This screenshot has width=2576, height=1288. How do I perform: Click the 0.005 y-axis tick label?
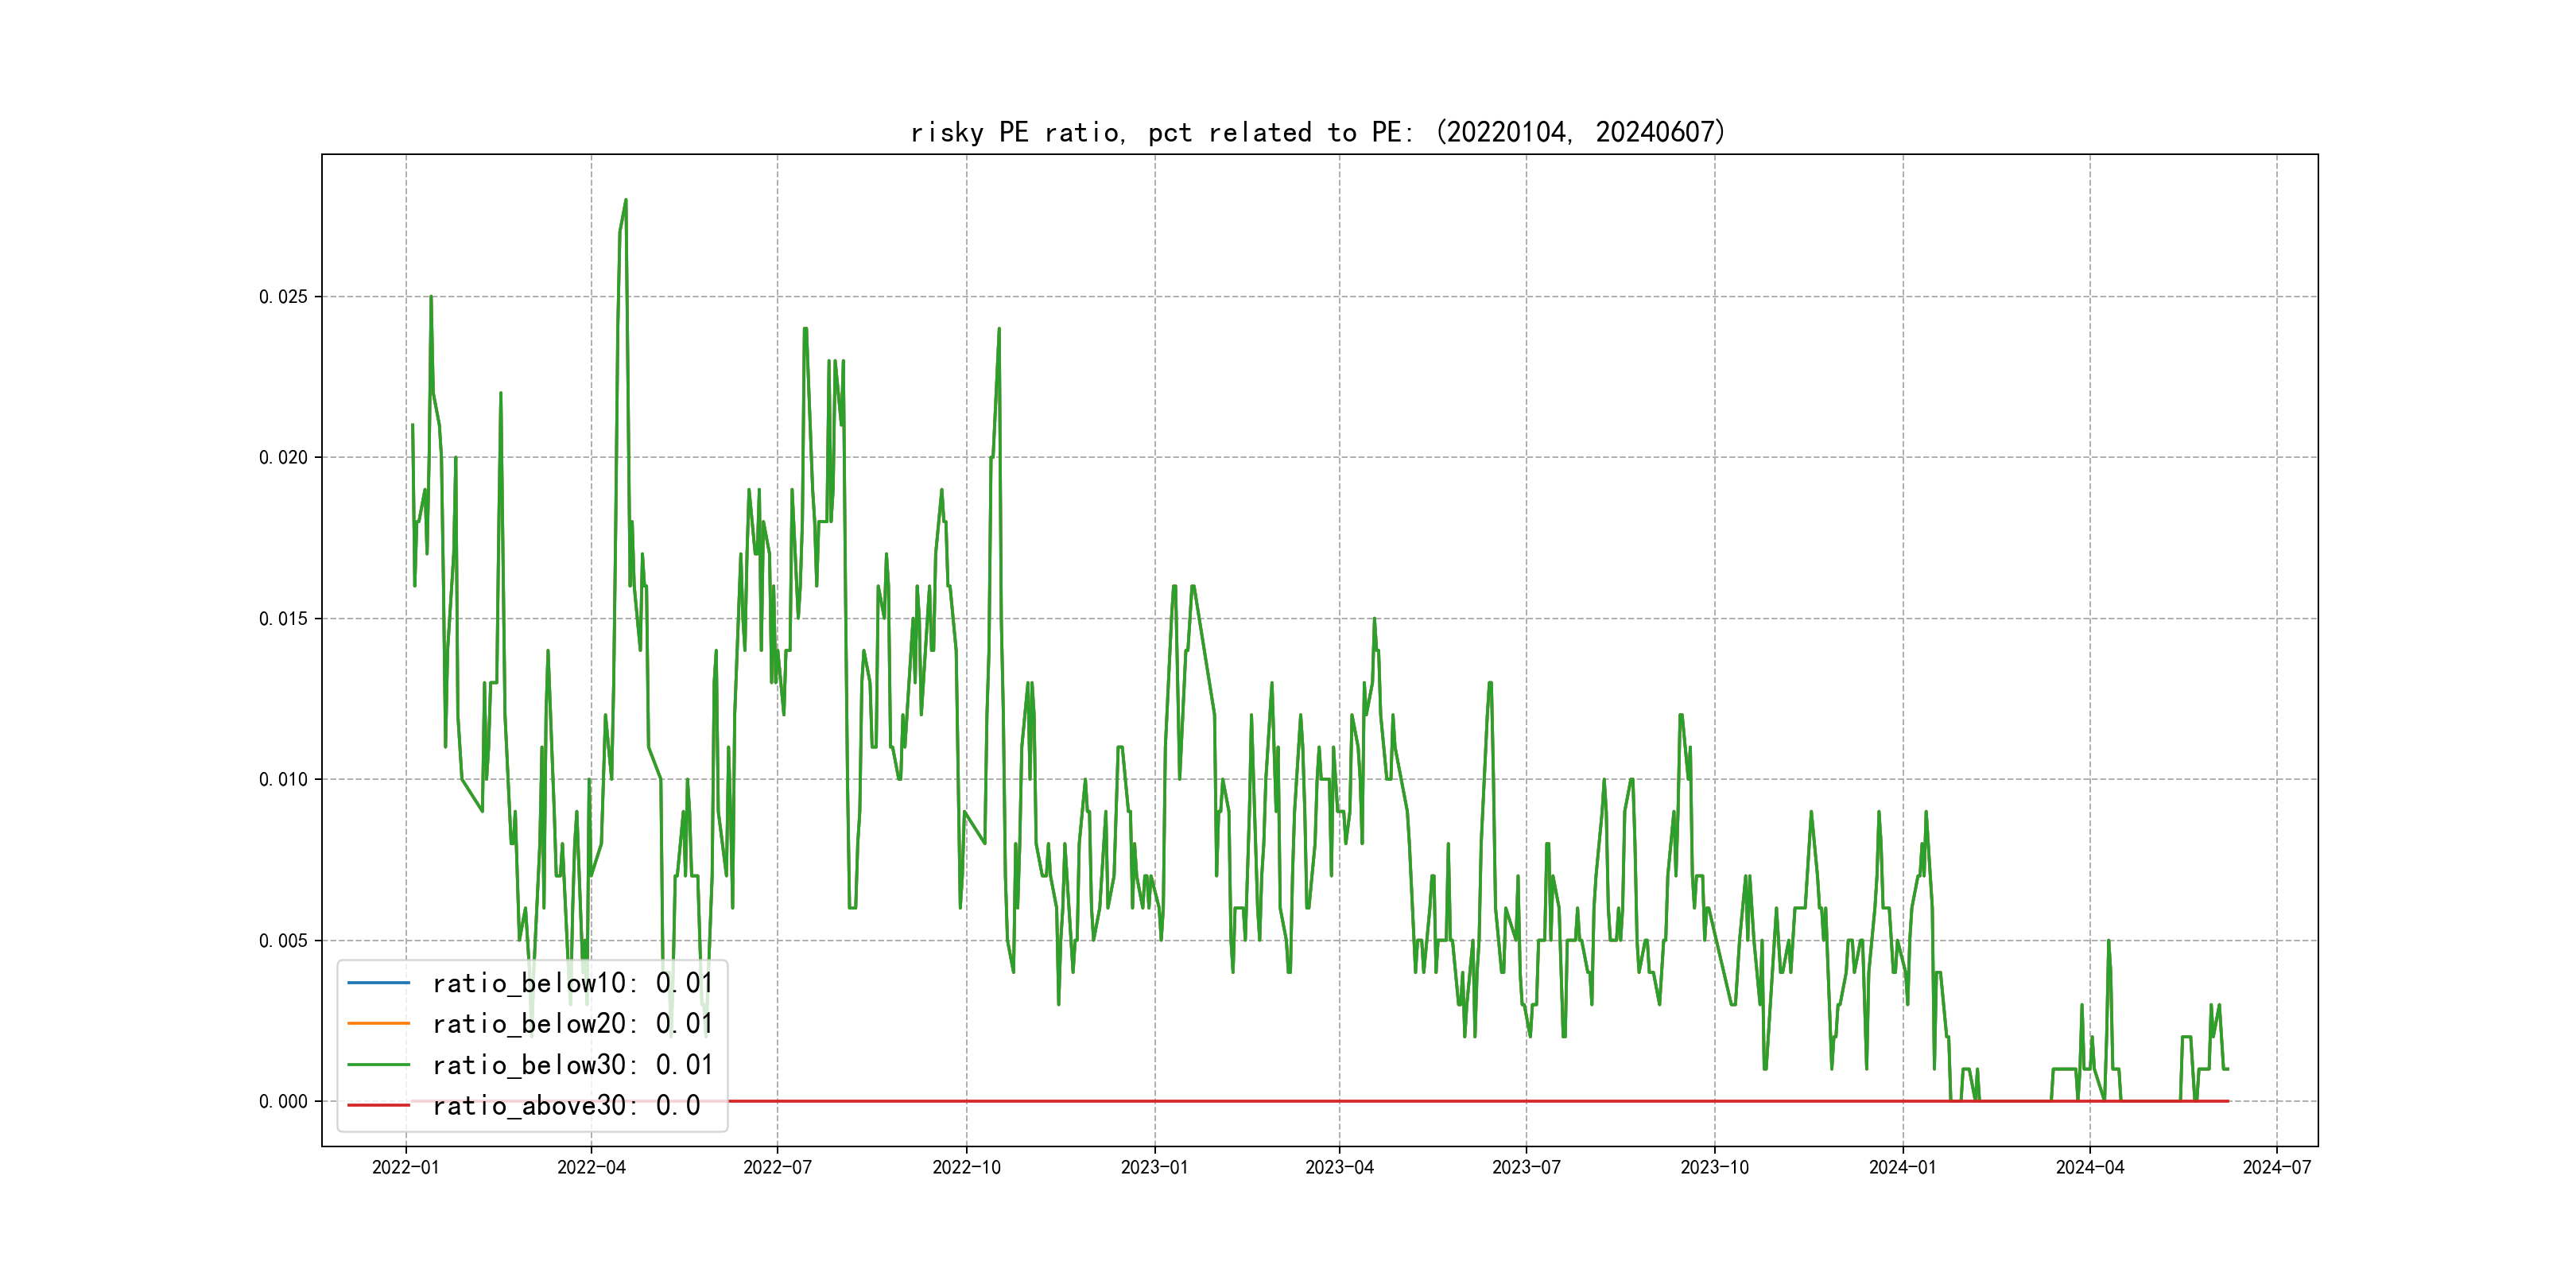click(283, 940)
